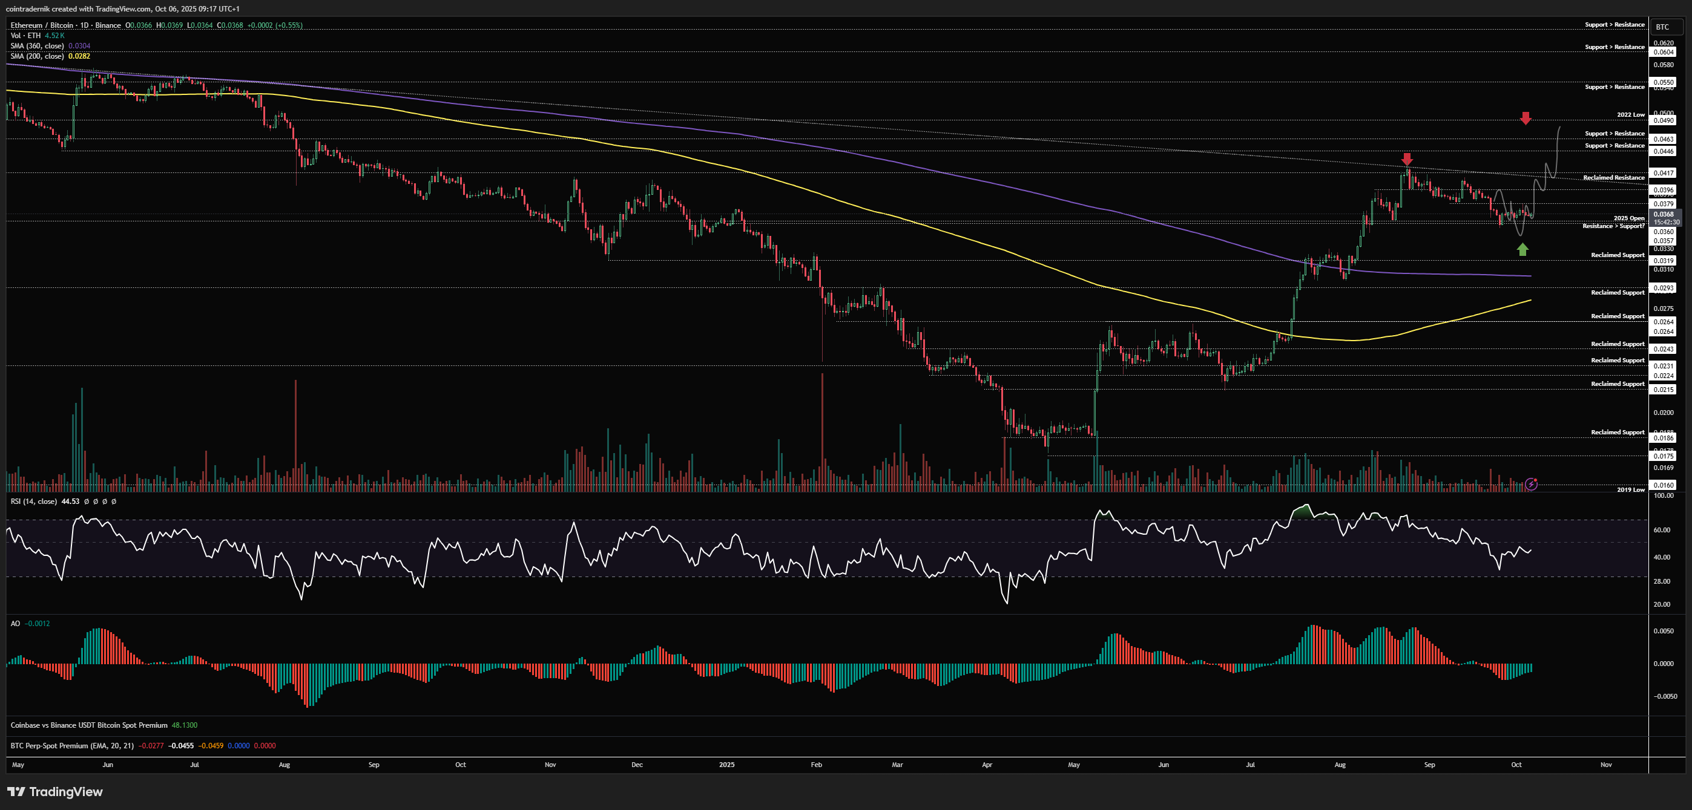Expand BTC Perp-Spot Premium pane

pos(71,746)
